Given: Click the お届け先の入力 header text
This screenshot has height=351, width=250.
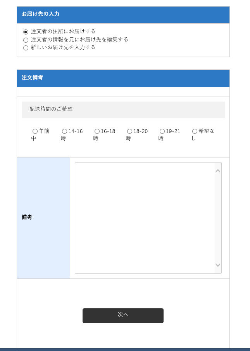Looking at the screenshot, I should click(x=40, y=14).
